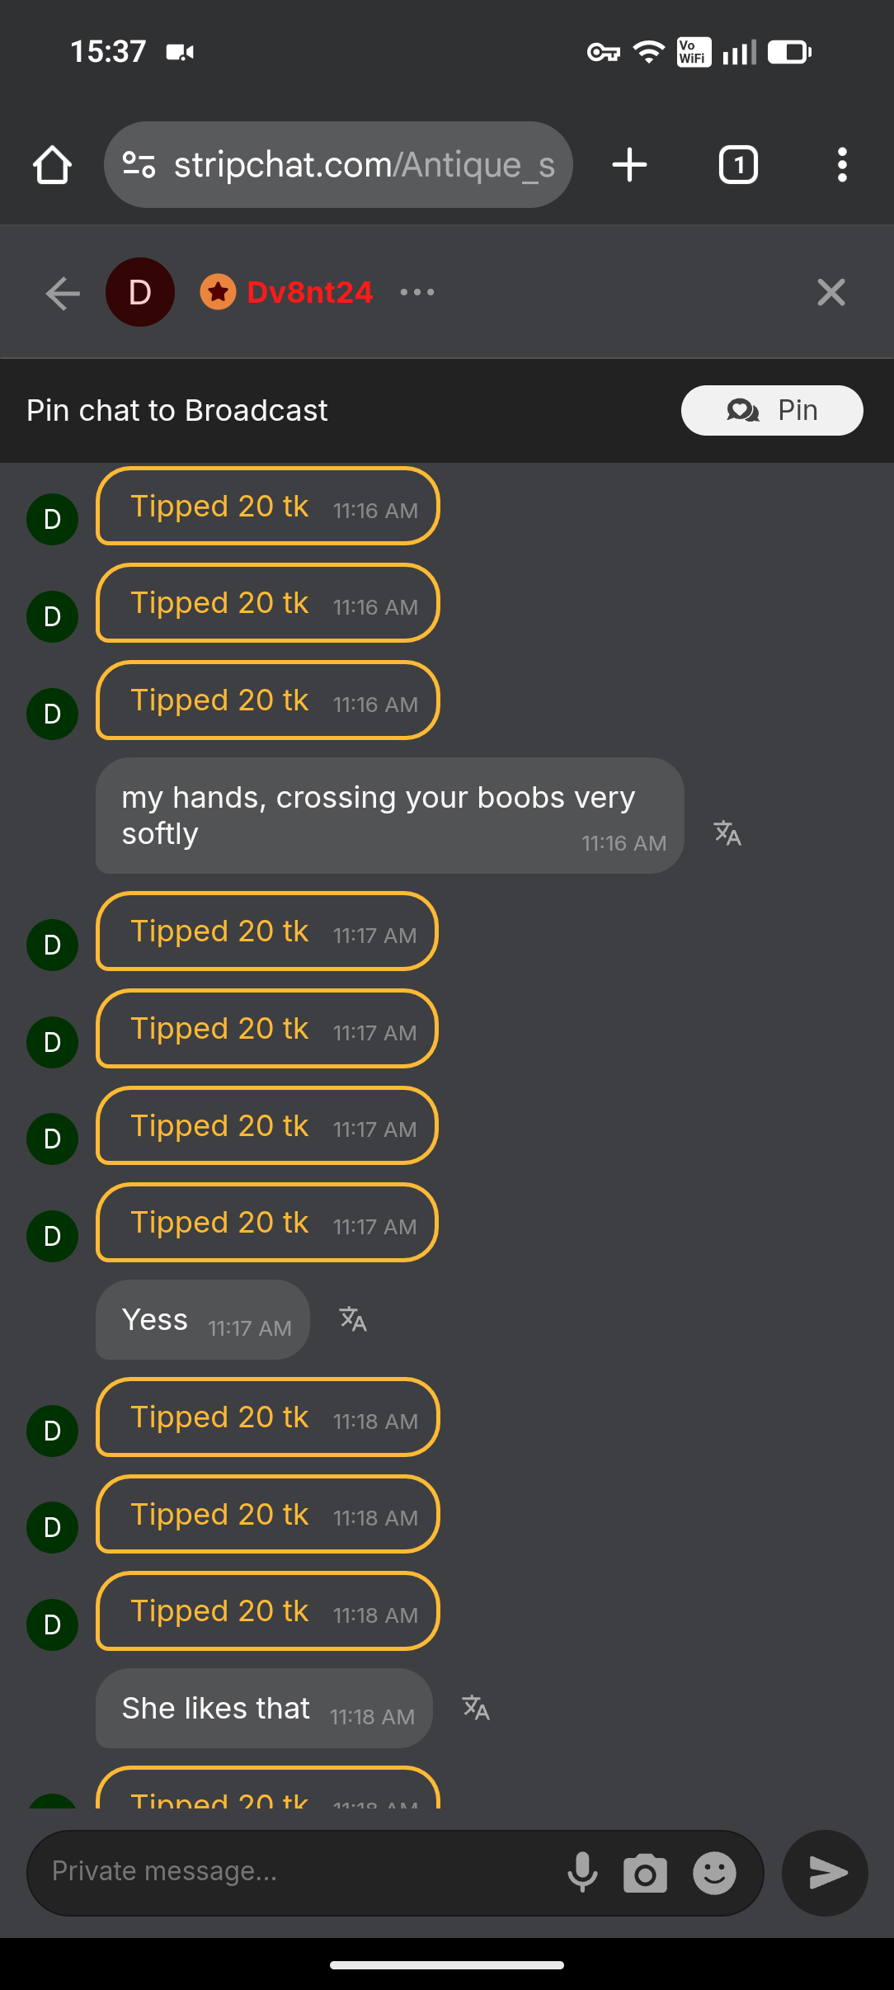Close the private chat with X
This screenshot has height=1990, width=894.
(x=830, y=292)
